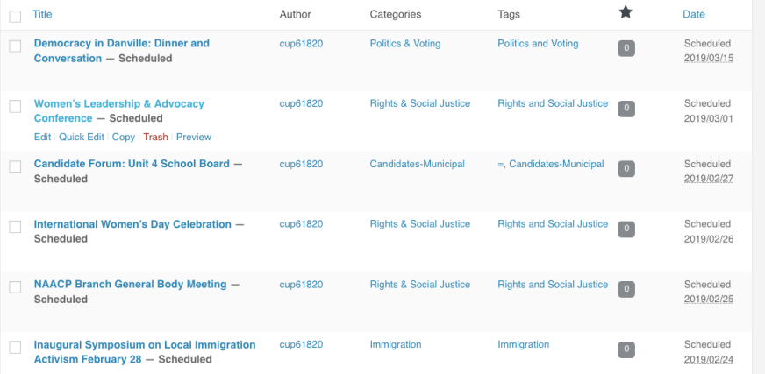Click author cup61820 on the Inaugural Symposium row
765x374 pixels.
tap(301, 344)
